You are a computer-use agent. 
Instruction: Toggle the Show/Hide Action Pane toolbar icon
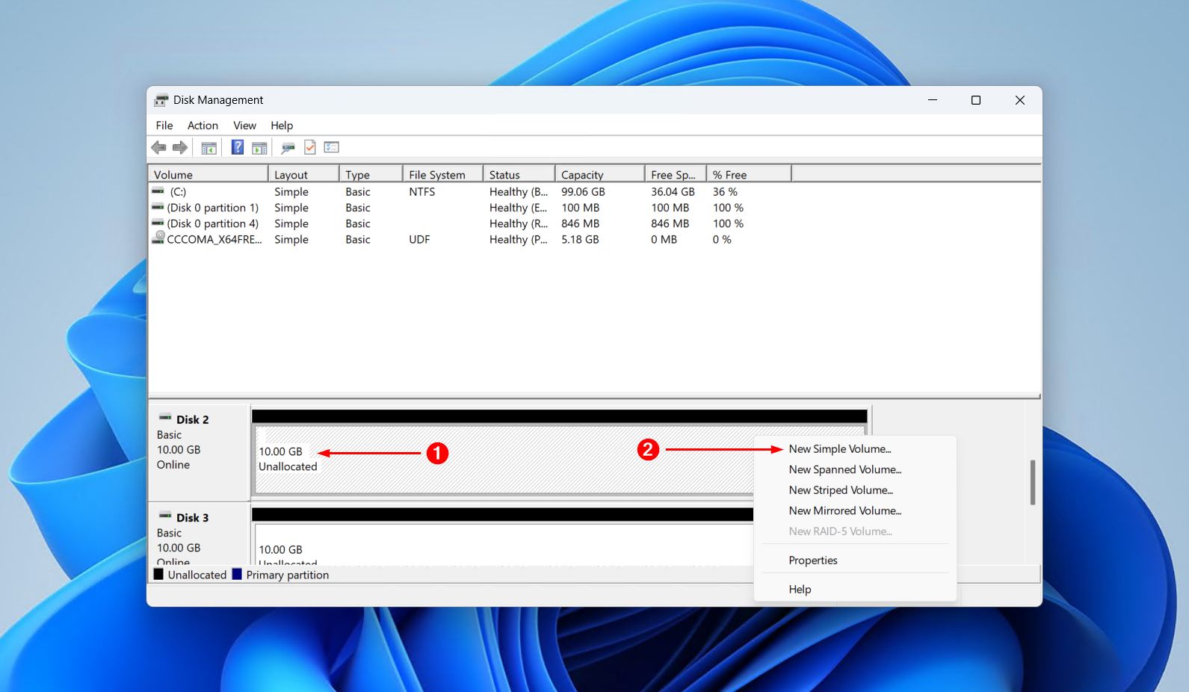point(259,148)
